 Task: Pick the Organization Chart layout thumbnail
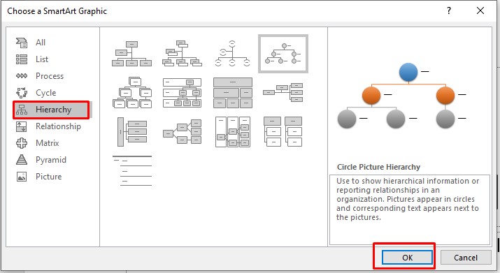point(131,54)
